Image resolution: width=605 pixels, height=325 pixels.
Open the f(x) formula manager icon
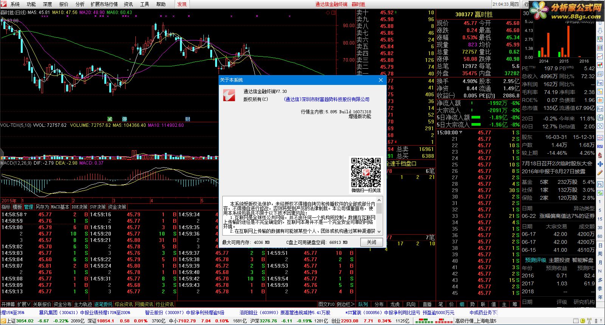point(600,118)
